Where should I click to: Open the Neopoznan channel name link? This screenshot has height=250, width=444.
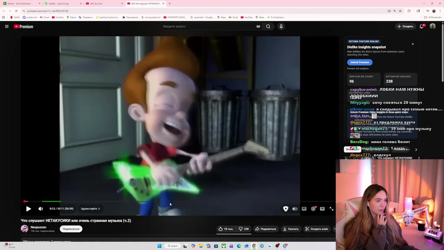point(38,227)
